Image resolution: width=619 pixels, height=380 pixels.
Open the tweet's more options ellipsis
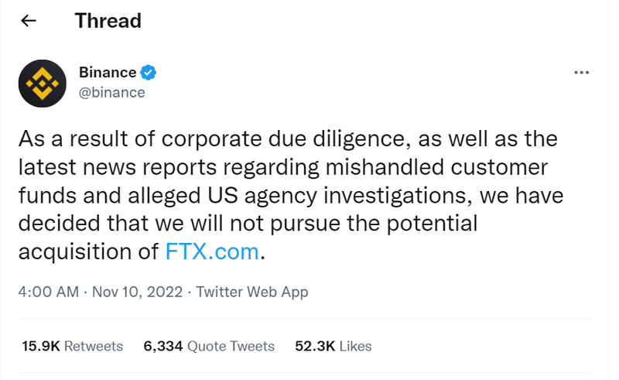pos(581,73)
